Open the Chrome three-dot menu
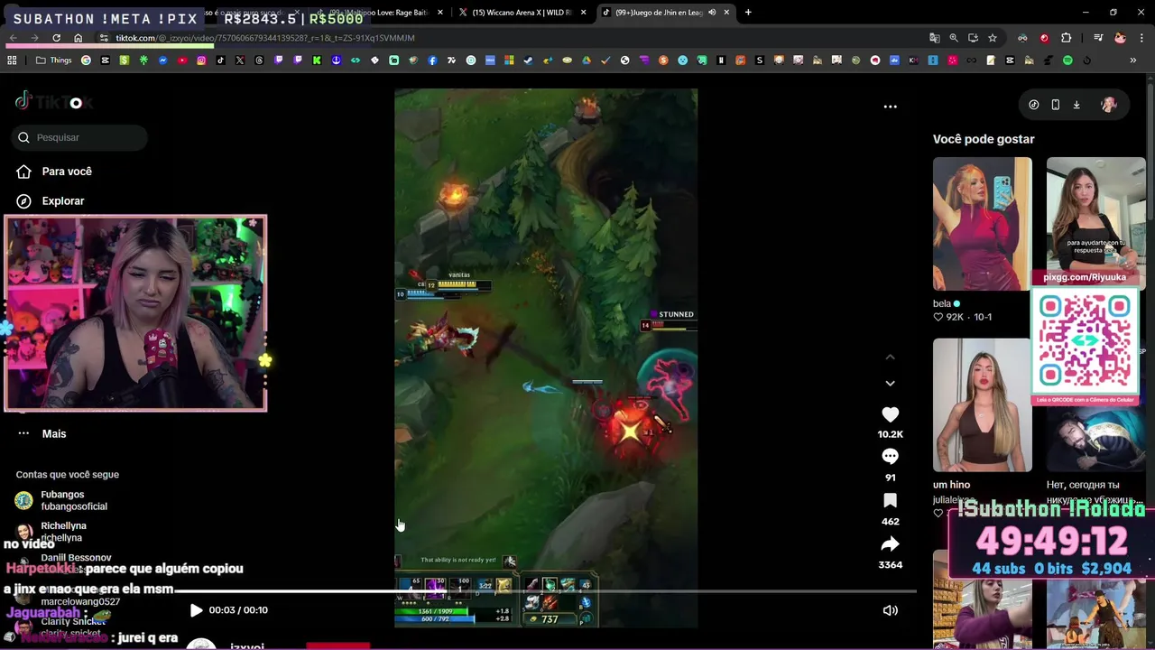The height and width of the screenshot is (650, 1155). pyautogui.click(x=1141, y=38)
